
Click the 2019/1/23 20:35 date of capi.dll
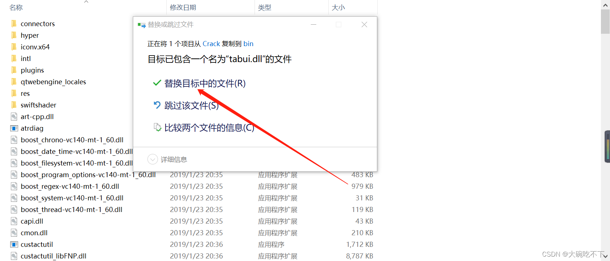tap(196, 221)
